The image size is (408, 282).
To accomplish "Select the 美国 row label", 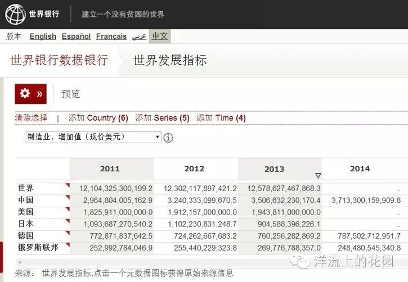I will pyautogui.click(x=26, y=212).
